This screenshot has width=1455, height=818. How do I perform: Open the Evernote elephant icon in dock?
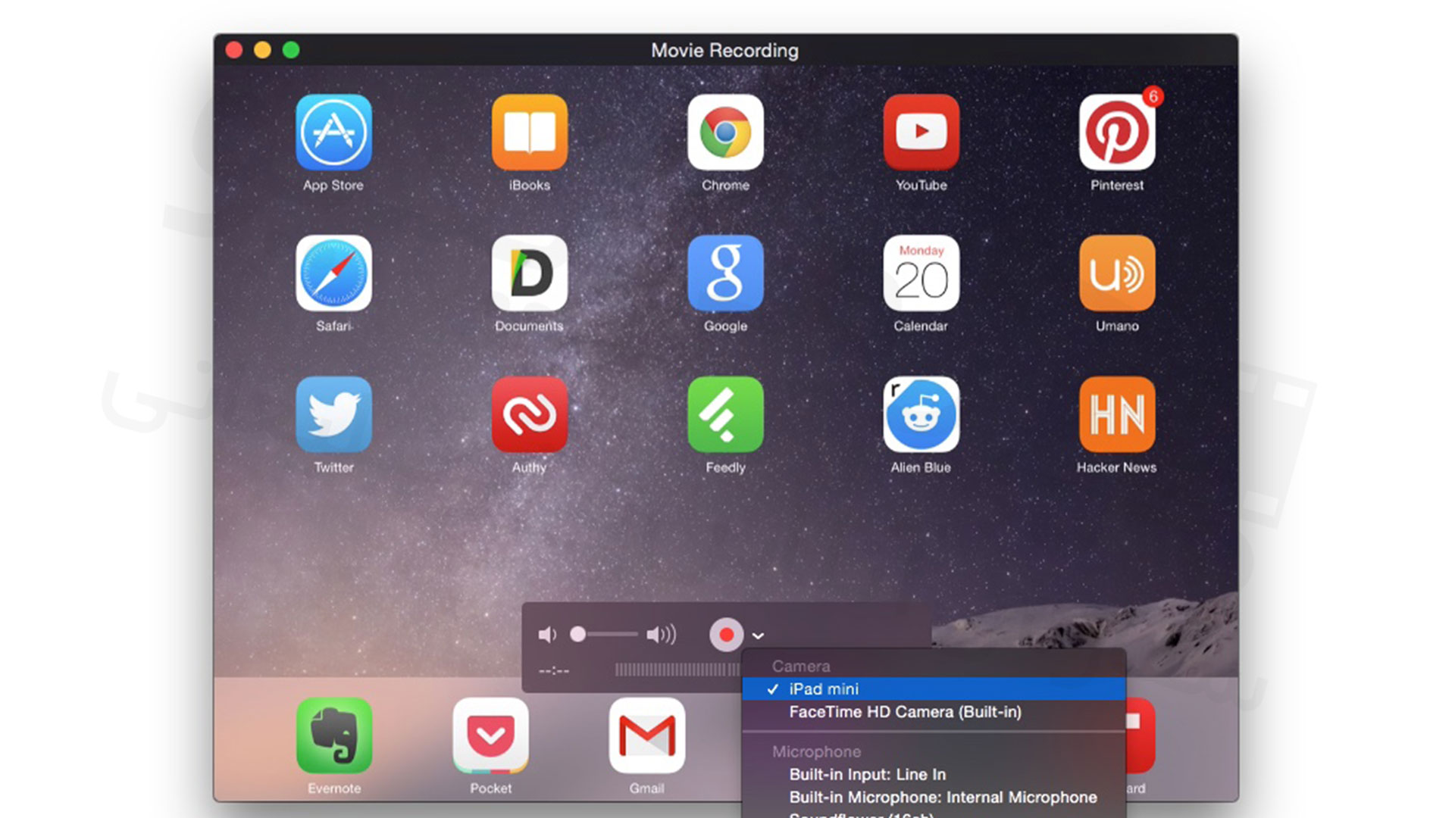coord(334,735)
